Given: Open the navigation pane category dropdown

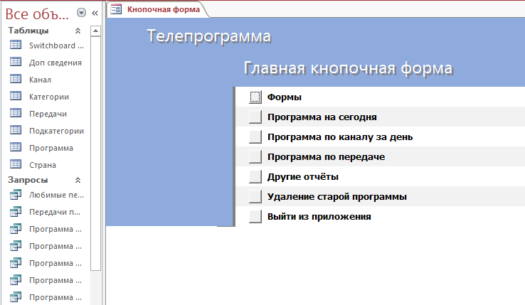Looking at the screenshot, I should pyautogui.click(x=81, y=13).
